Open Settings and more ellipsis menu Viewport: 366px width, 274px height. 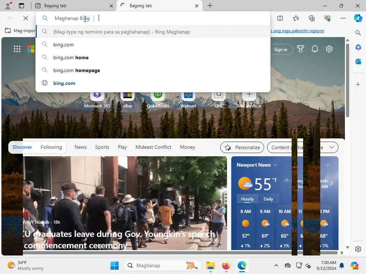tap(343, 18)
